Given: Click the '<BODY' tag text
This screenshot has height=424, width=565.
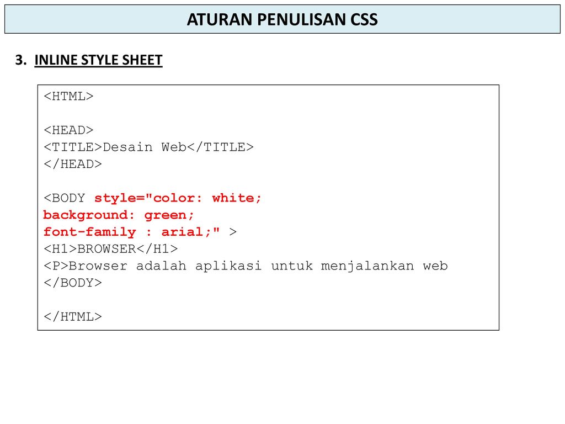Looking at the screenshot, I should [x=65, y=198].
